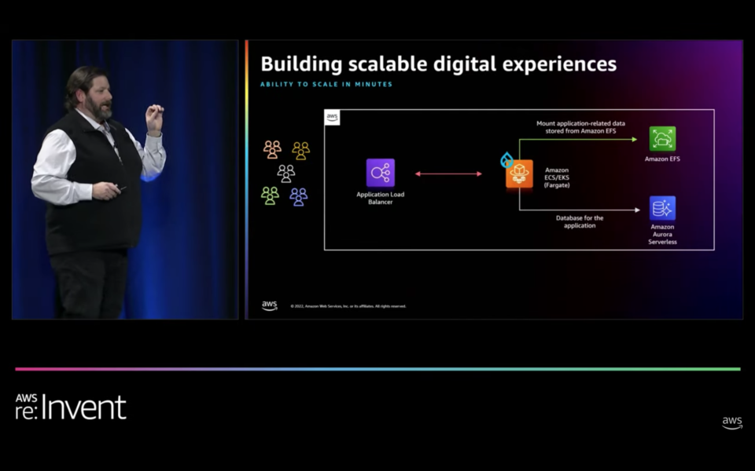Select the blue Amazon Aurora Serverless icon
The image size is (755, 471).
coord(662,208)
